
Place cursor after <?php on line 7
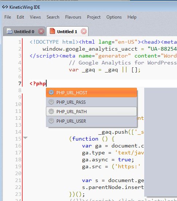coord(46,83)
